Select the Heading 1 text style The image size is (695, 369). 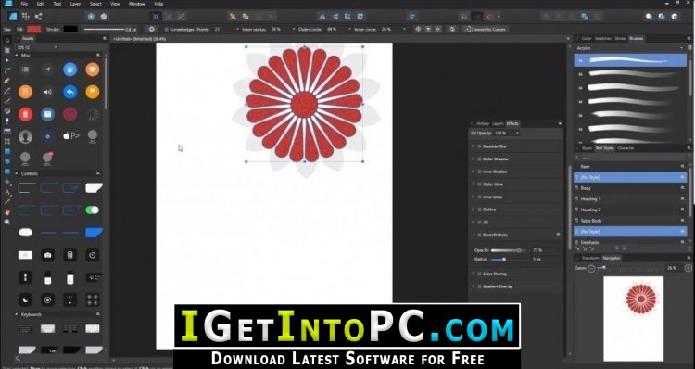click(630, 199)
